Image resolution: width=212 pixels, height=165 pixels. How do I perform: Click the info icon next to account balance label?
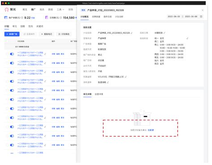22,18
